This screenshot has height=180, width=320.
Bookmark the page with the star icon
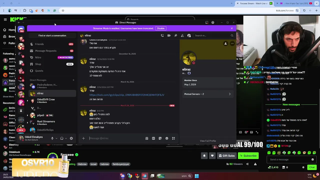pos(63,10)
